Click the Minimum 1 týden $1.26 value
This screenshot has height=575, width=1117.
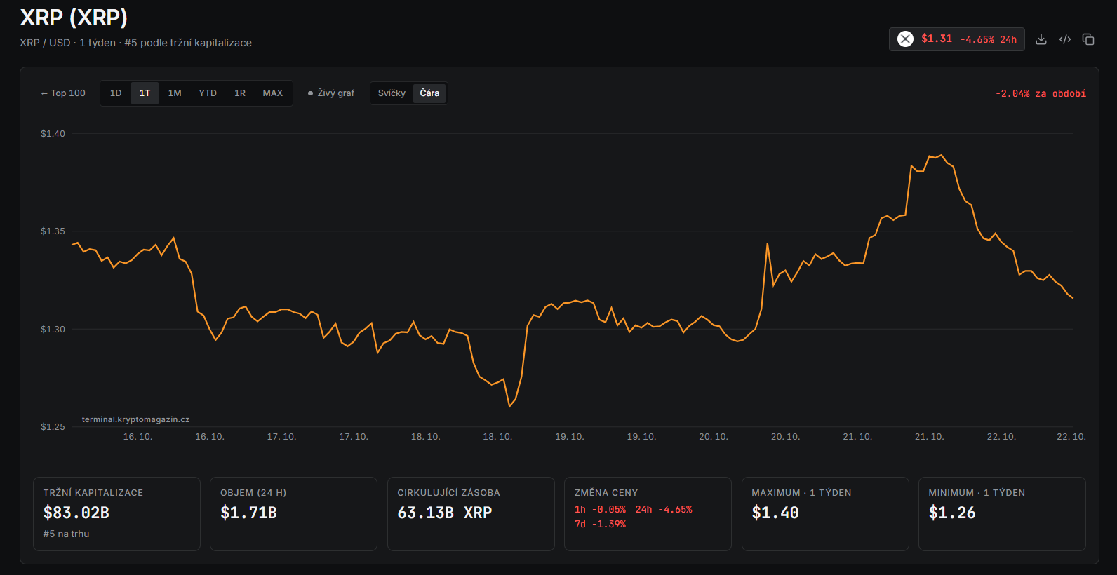pyautogui.click(x=952, y=513)
